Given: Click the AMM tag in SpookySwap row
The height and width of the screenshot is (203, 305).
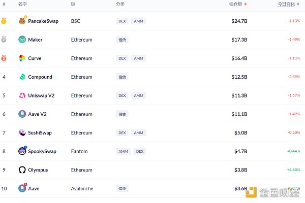Looking at the screenshot, I should (123, 151).
